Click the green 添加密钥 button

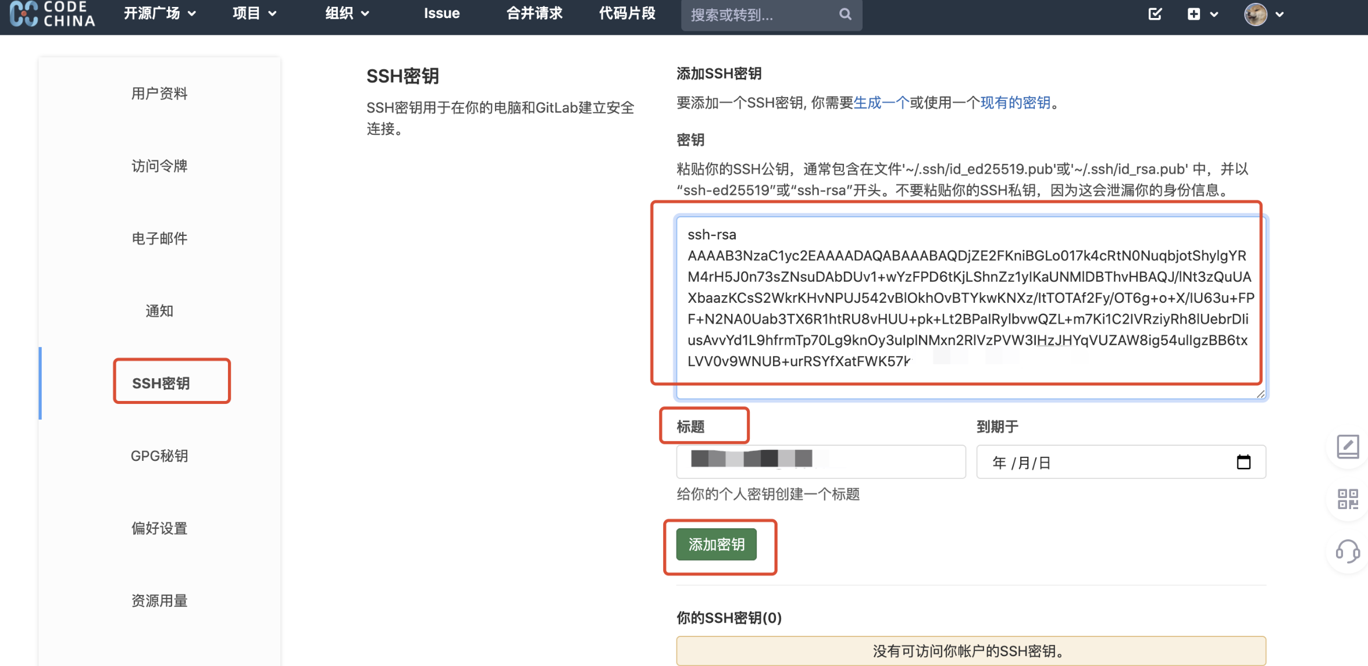716,544
